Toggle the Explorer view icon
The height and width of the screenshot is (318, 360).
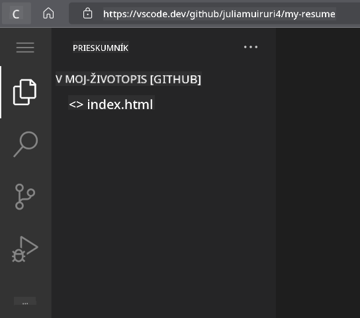click(x=24, y=93)
